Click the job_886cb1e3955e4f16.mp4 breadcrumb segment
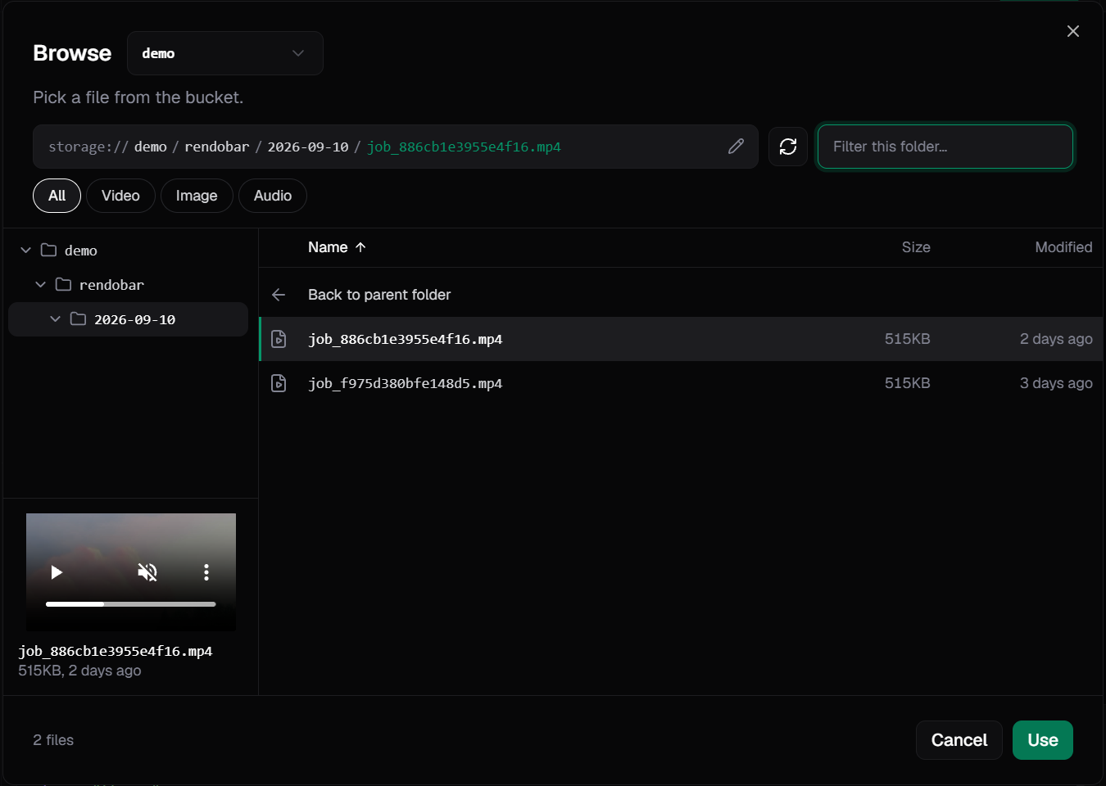 click(464, 147)
